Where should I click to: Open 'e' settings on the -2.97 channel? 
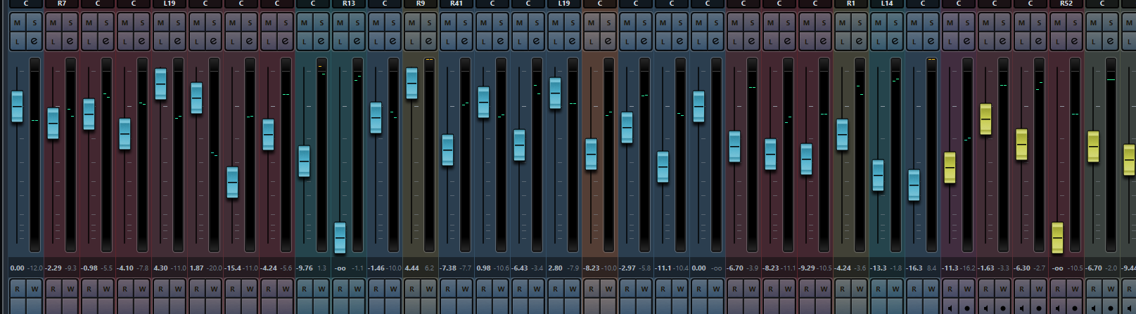click(644, 41)
